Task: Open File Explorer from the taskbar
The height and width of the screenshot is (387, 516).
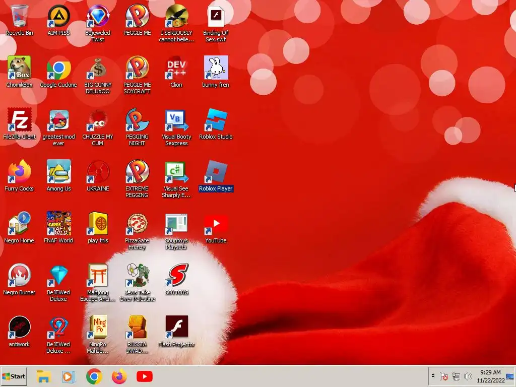Action: [44, 376]
